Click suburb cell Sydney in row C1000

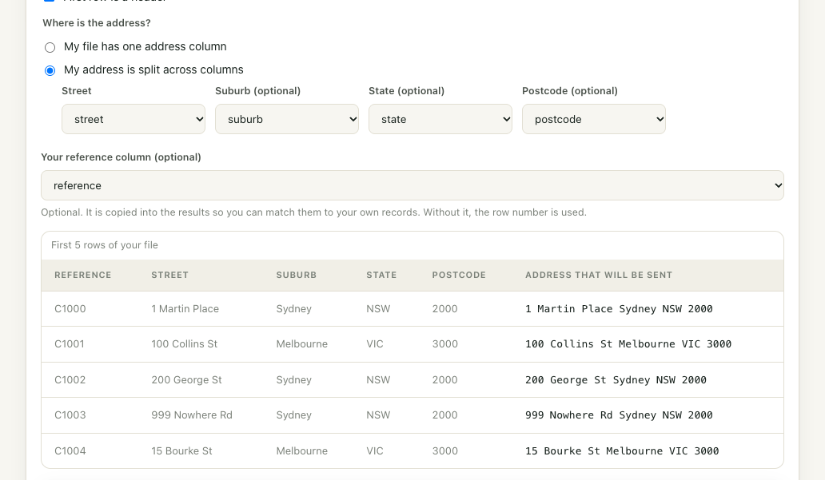293,308
